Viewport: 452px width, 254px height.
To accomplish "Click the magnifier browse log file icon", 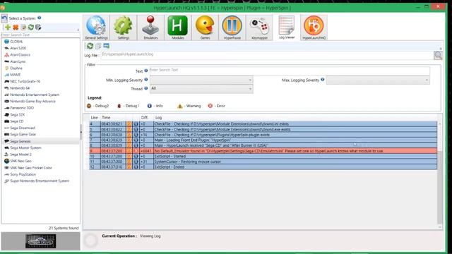I will [438, 55].
